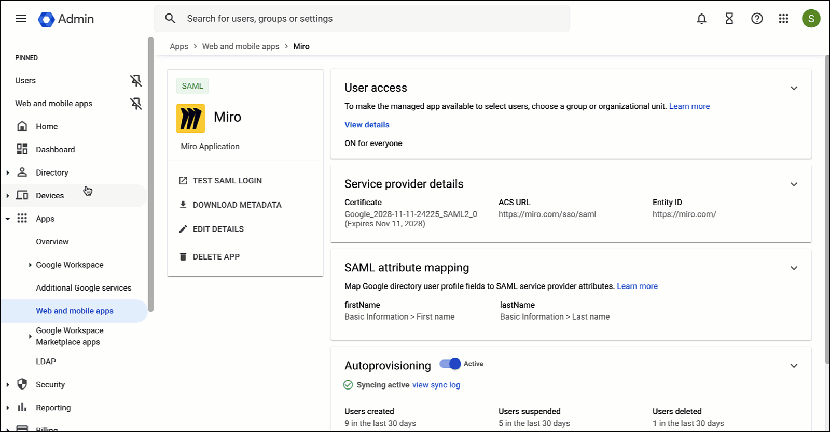The width and height of the screenshot is (830, 432).
Task: Expand the User access section chevron
Action: (x=794, y=88)
